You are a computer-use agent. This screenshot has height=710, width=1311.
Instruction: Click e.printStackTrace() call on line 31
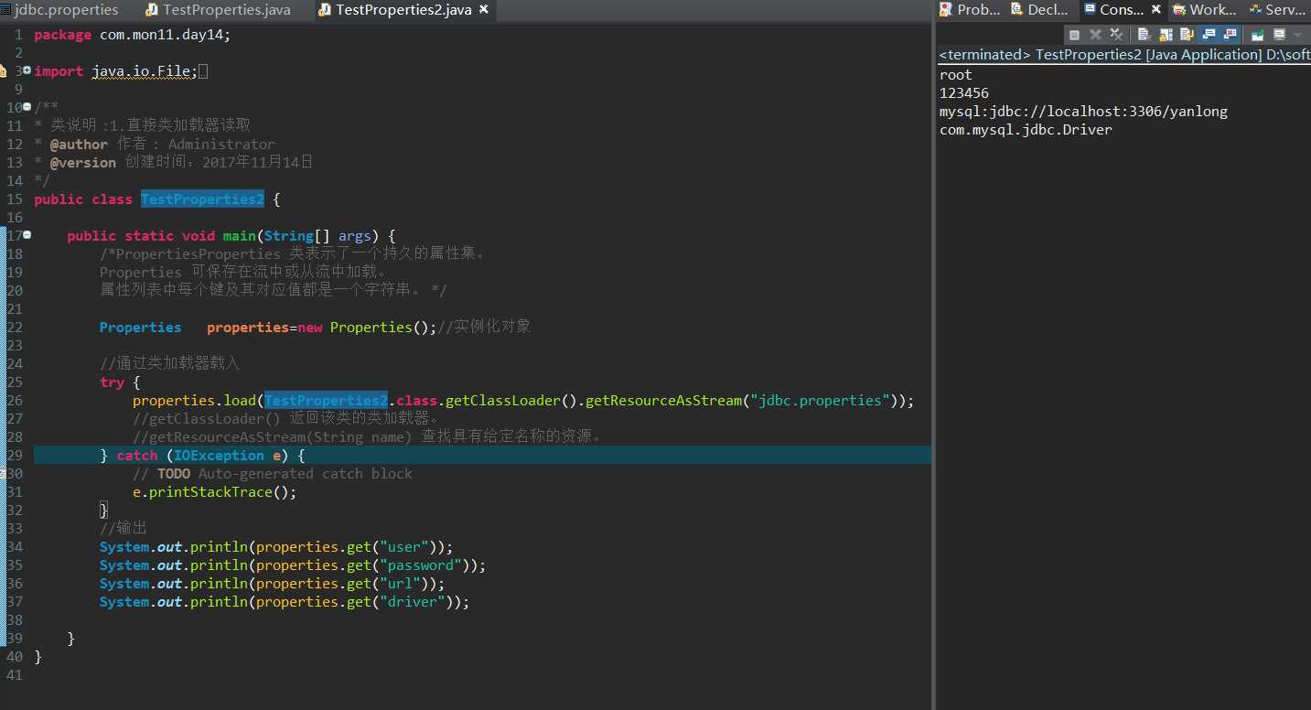tap(215, 492)
